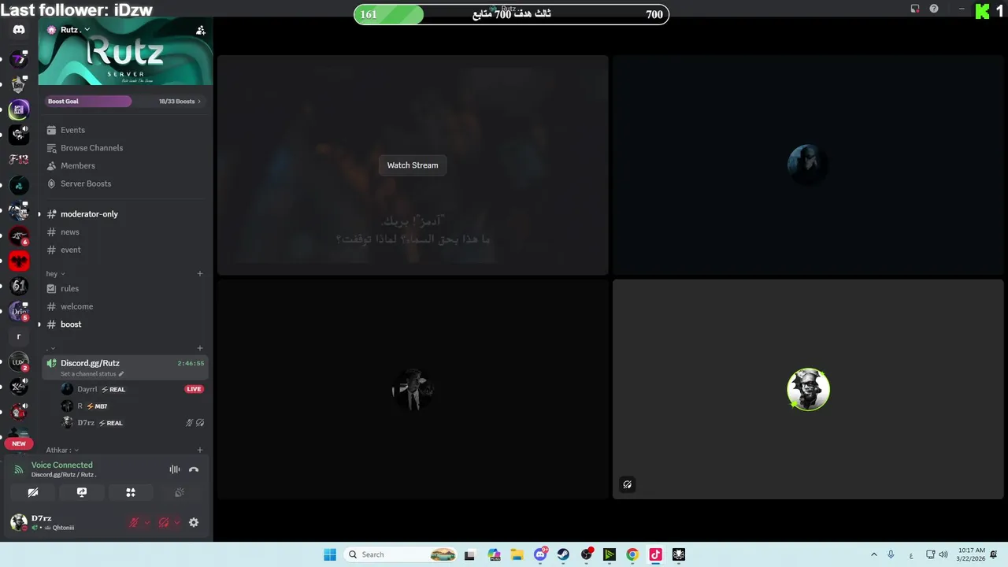
Task: Open the LUX server icon
Action: [19, 362]
